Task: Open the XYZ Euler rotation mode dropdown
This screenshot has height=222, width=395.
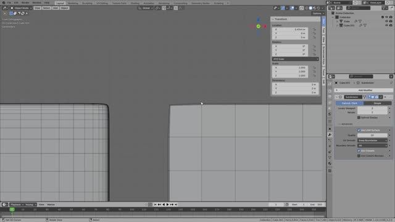Action: pos(295,59)
